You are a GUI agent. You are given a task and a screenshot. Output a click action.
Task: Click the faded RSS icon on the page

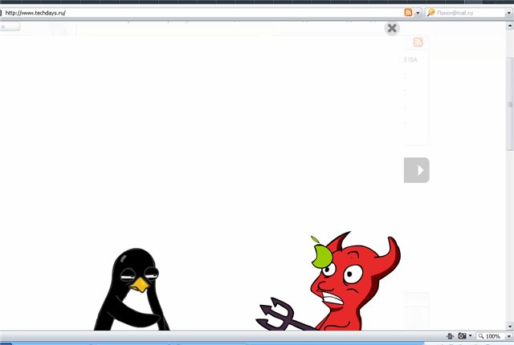pos(418,43)
